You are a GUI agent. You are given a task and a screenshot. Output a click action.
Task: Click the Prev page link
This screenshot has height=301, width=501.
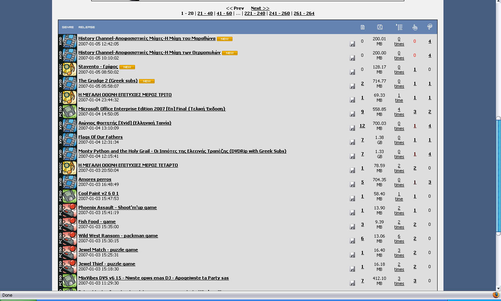click(235, 8)
